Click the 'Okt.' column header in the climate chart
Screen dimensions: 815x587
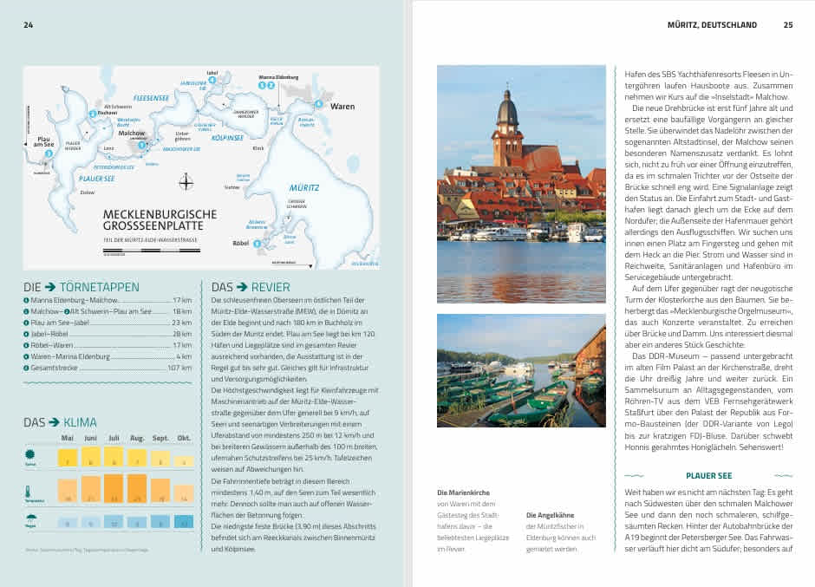point(184,439)
